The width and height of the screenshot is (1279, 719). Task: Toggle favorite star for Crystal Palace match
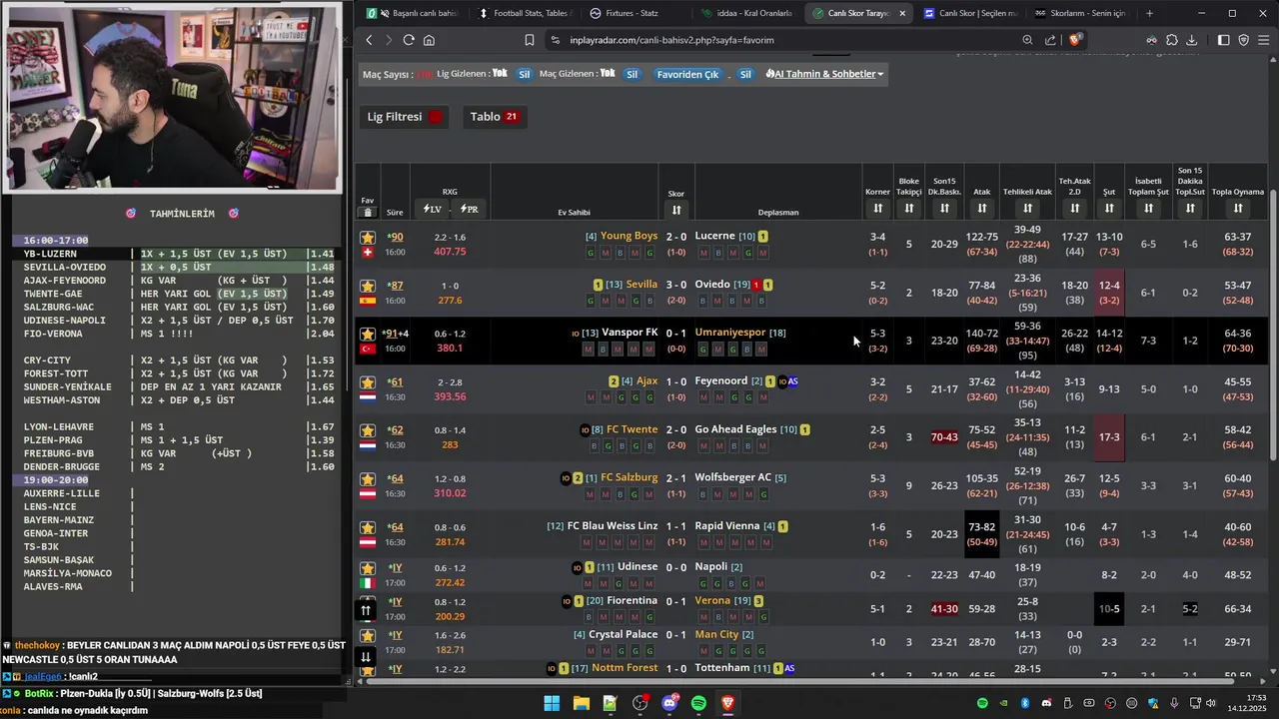pyautogui.click(x=368, y=635)
